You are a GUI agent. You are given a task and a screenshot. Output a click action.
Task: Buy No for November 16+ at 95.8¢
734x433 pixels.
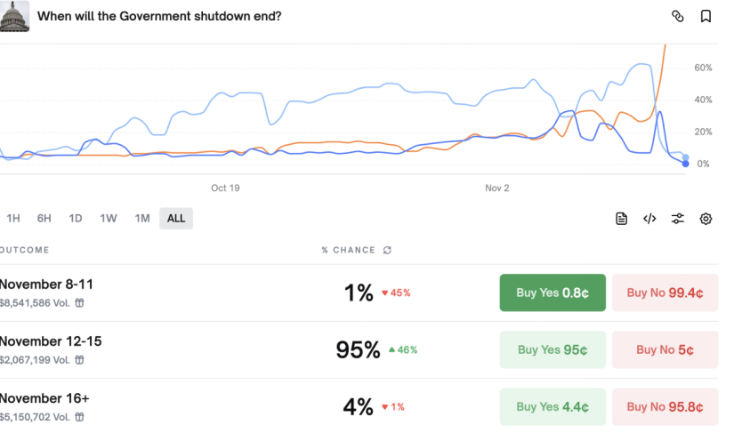(x=665, y=406)
